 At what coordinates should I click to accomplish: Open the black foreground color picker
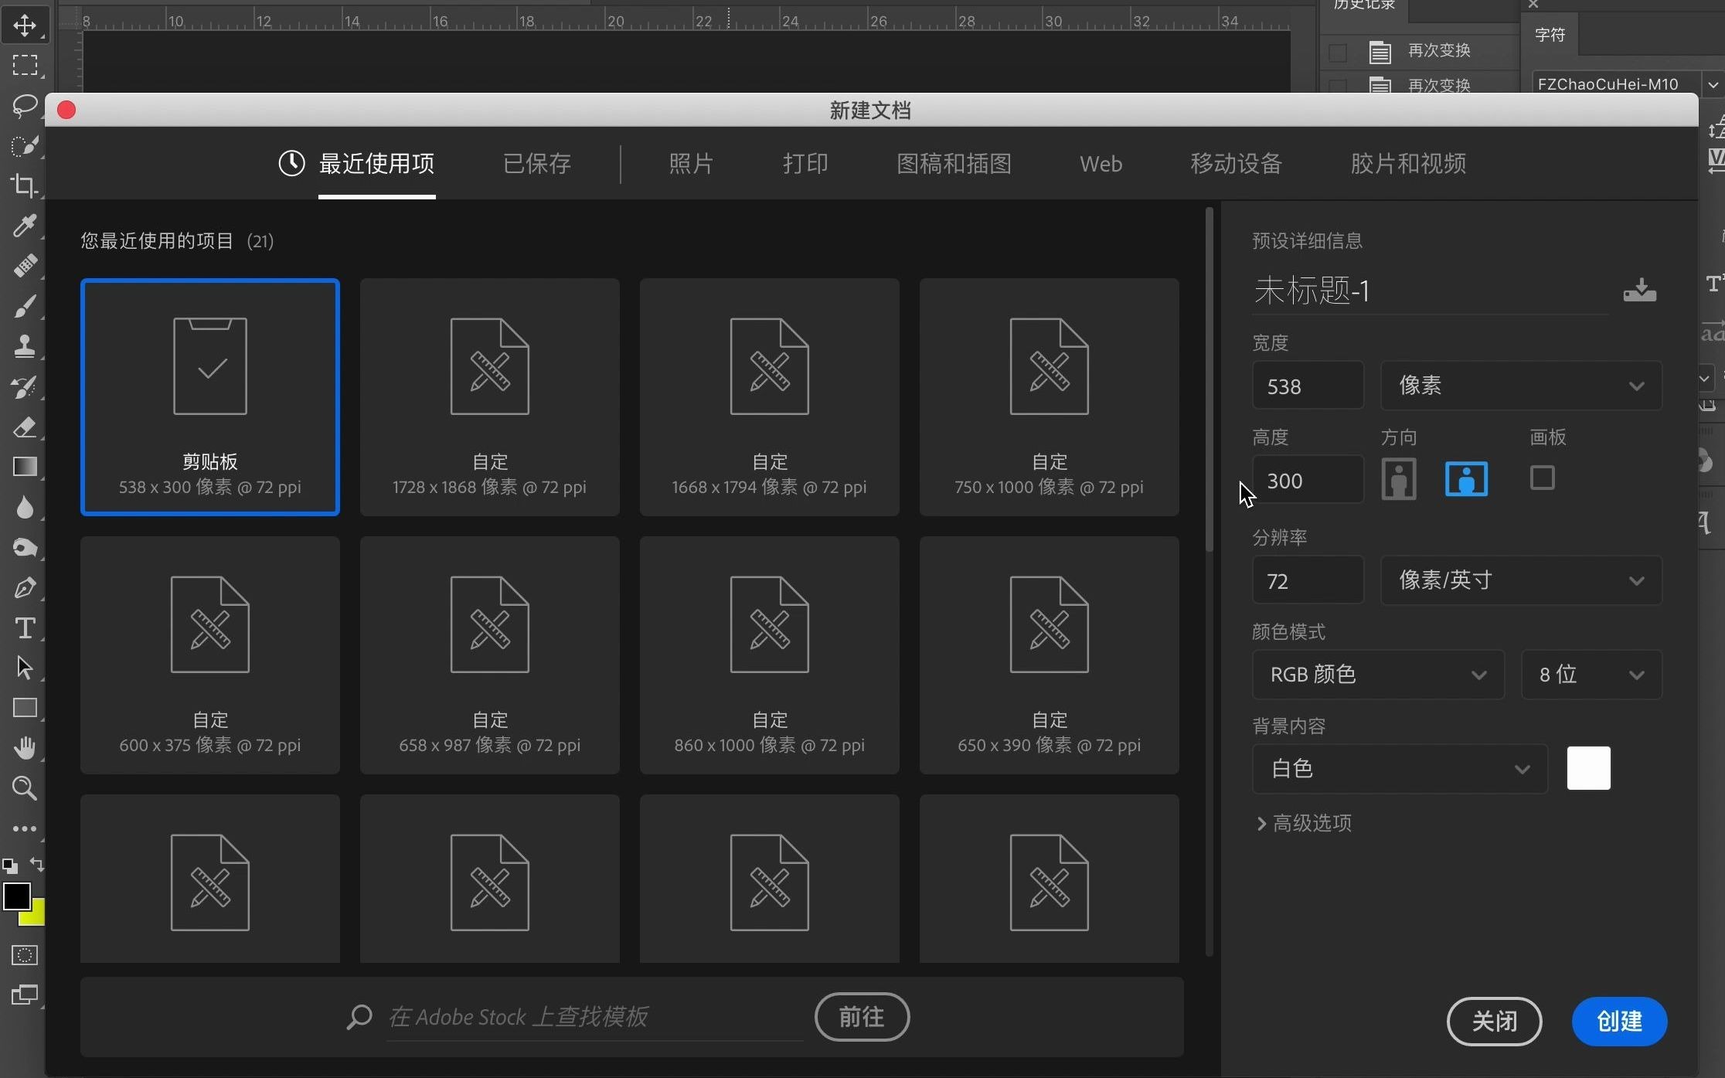pyautogui.click(x=15, y=896)
